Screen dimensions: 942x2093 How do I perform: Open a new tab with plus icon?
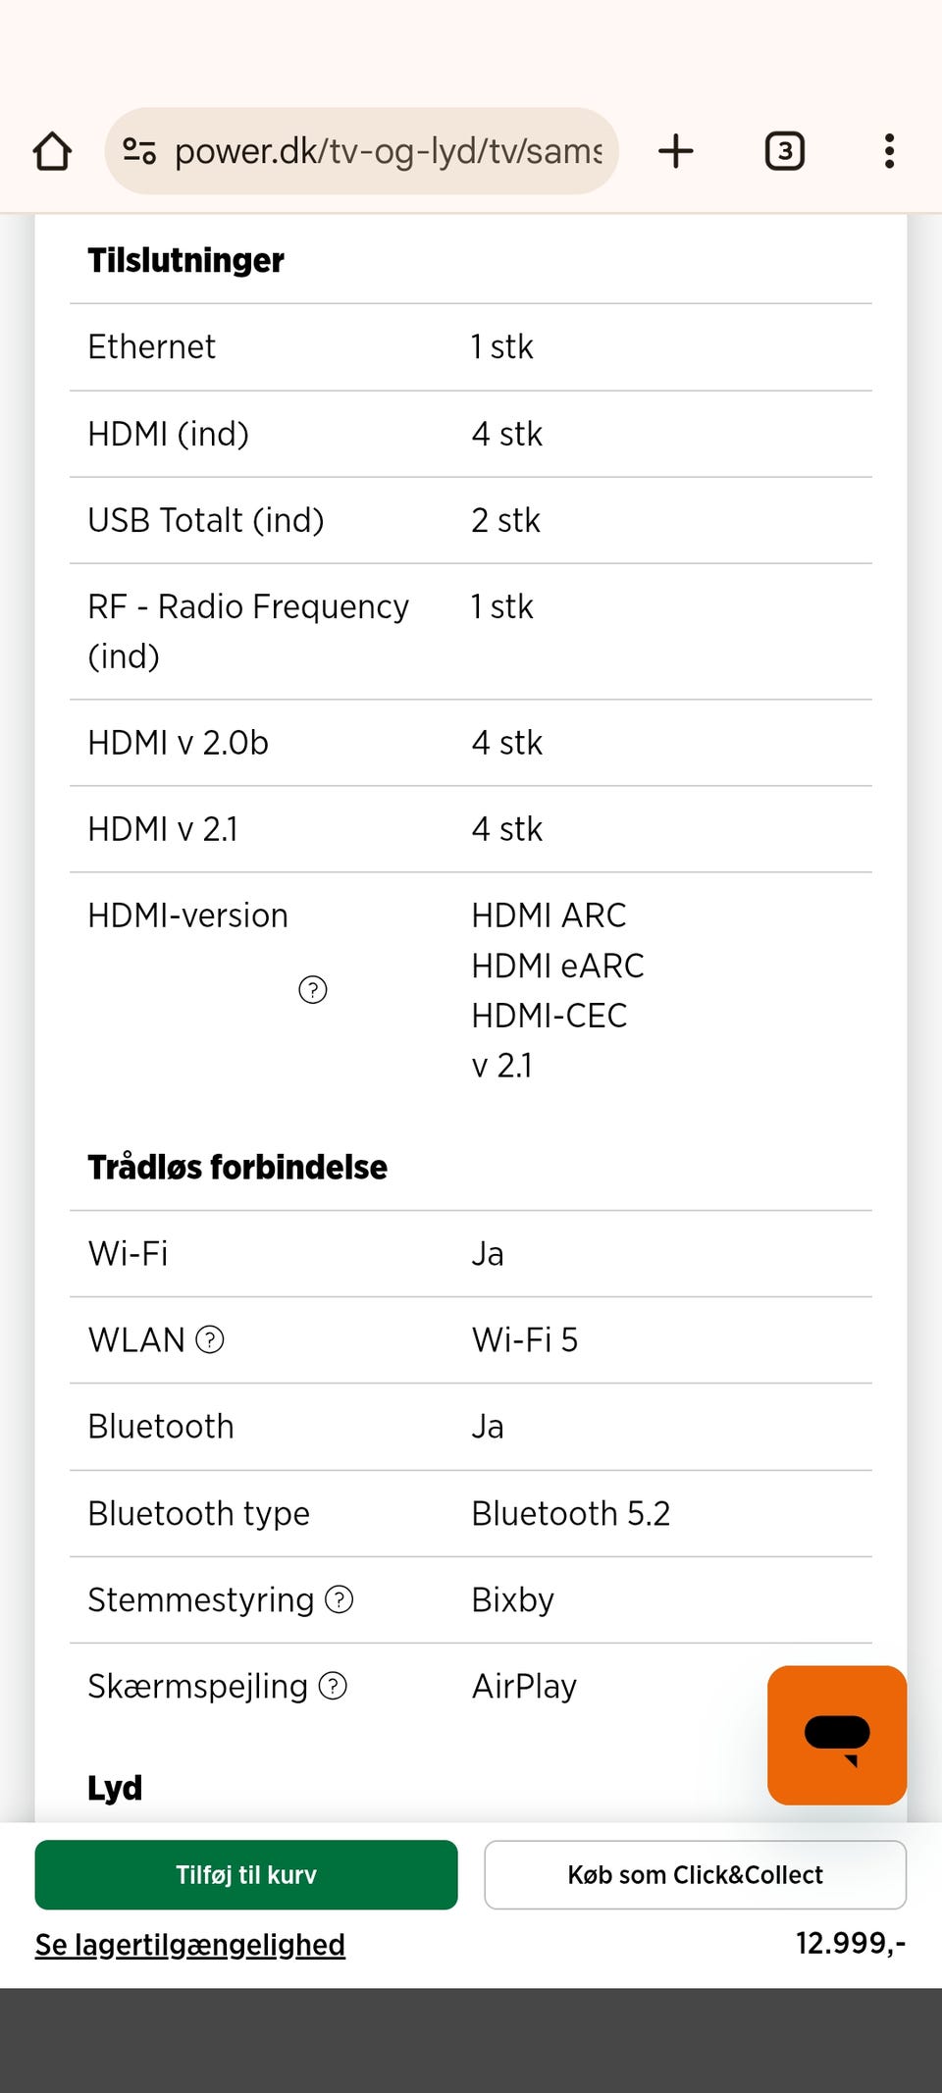676,151
